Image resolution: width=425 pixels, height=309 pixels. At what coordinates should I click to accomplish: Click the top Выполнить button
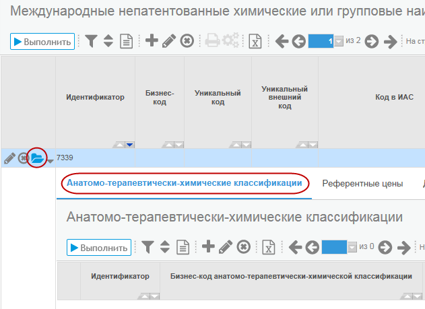42,42
